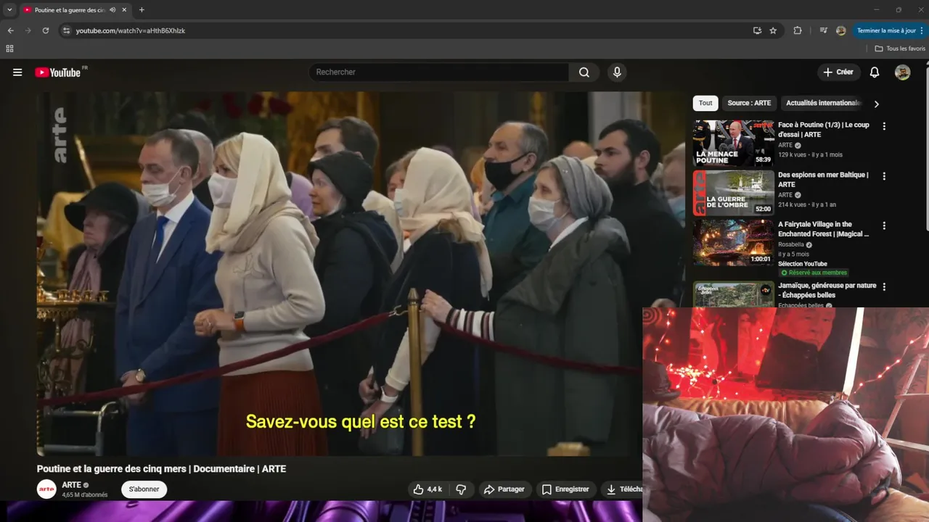
Task: Select the Tout filter chip
Action: click(x=705, y=103)
